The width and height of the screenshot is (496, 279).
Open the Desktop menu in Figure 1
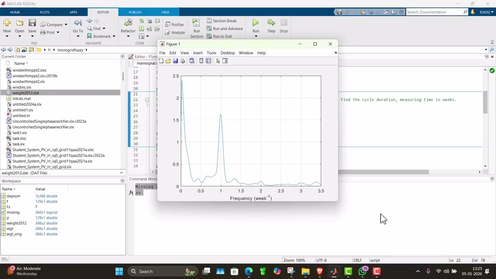click(227, 53)
